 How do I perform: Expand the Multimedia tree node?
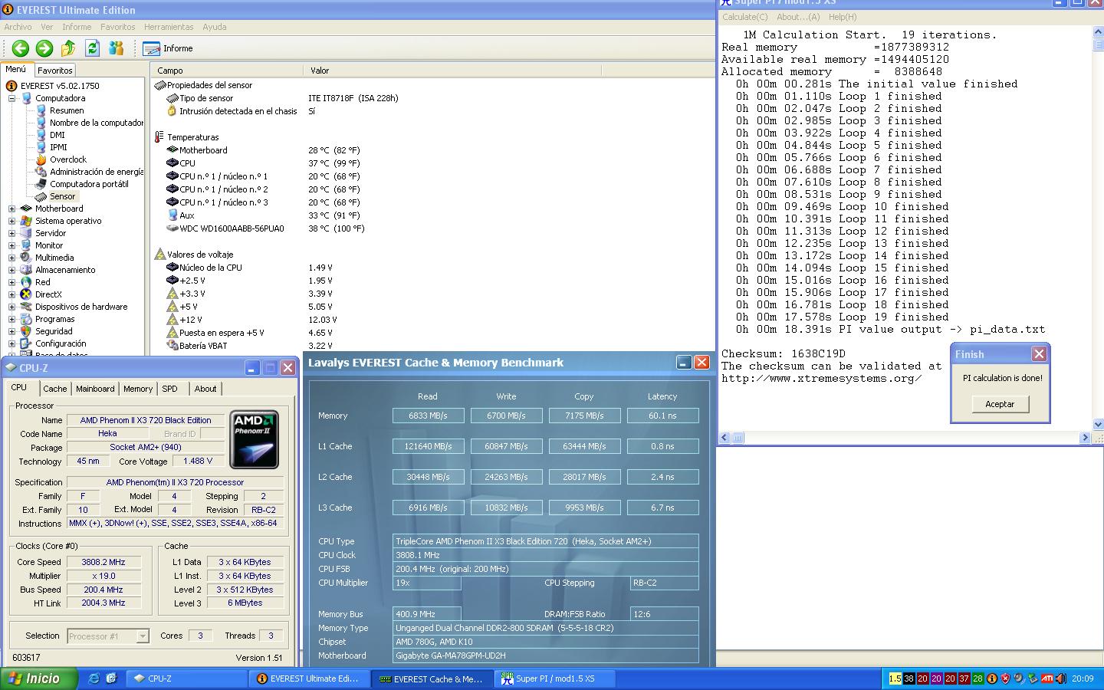(x=11, y=258)
